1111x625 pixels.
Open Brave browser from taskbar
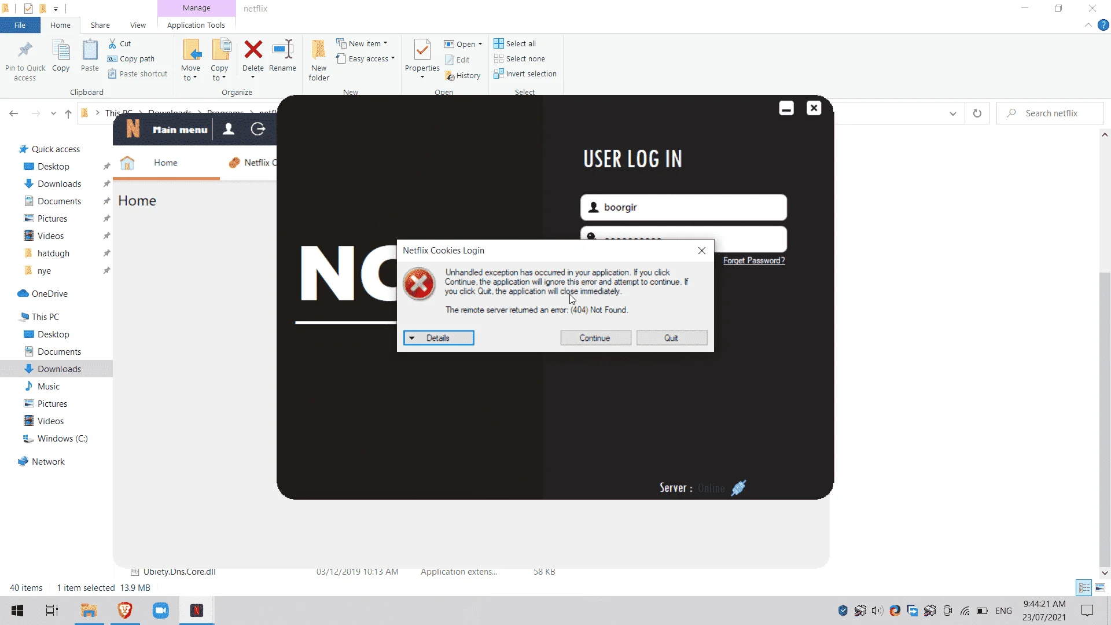click(125, 611)
